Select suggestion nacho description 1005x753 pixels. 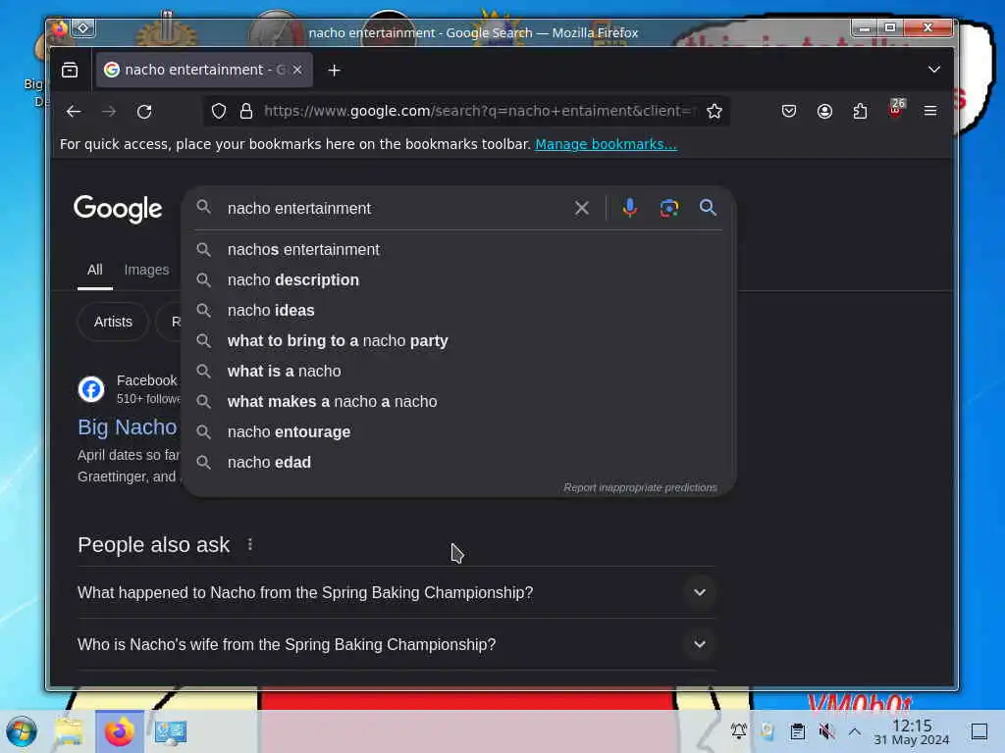point(459,279)
